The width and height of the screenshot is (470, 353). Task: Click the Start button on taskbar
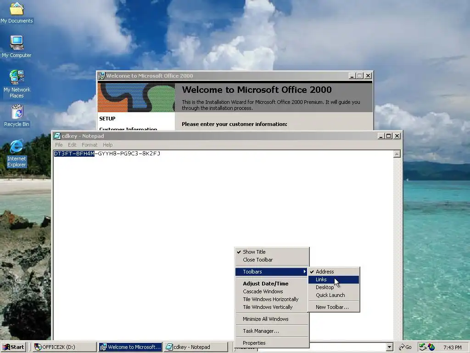coord(13,347)
